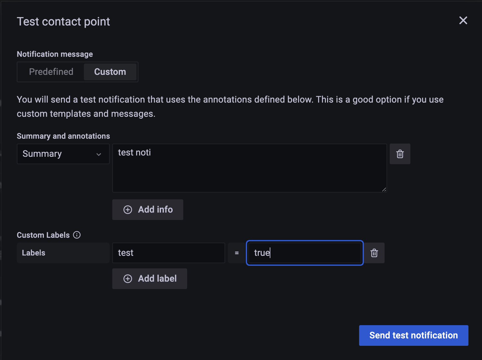Image resolution: width=482 pixels, height=360 pixels.
Task: Expand the Summary dropdown chevron arrow
Action: [x=99, y=154]
